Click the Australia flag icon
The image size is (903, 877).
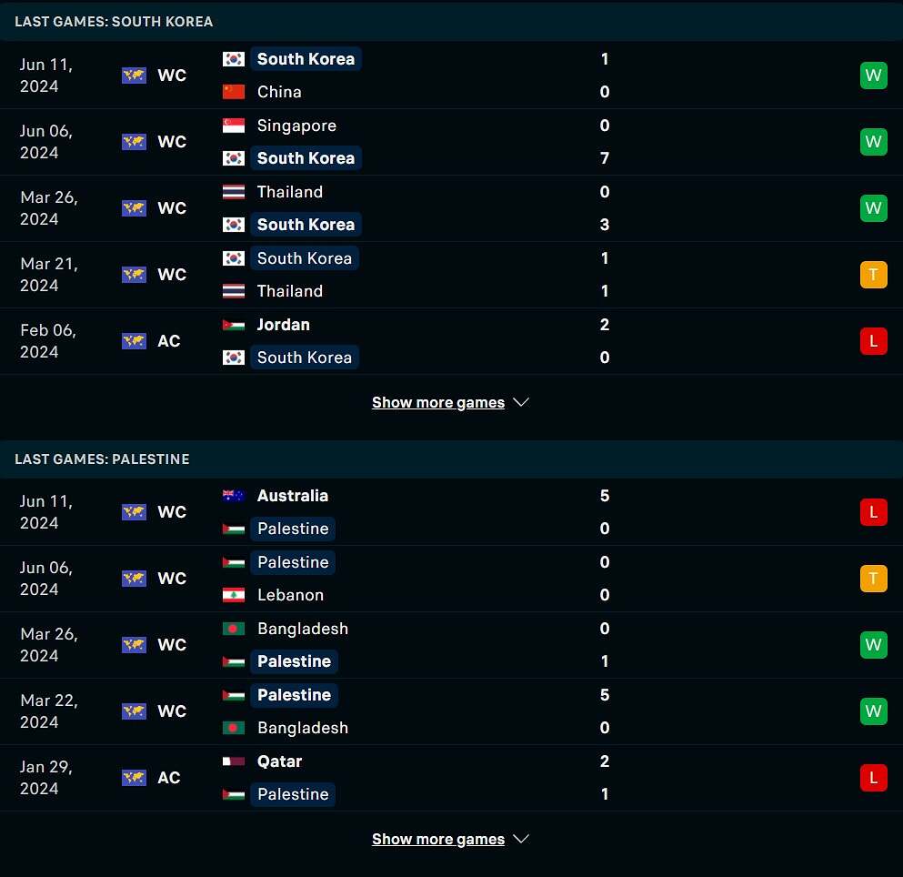tap(233, 496)
